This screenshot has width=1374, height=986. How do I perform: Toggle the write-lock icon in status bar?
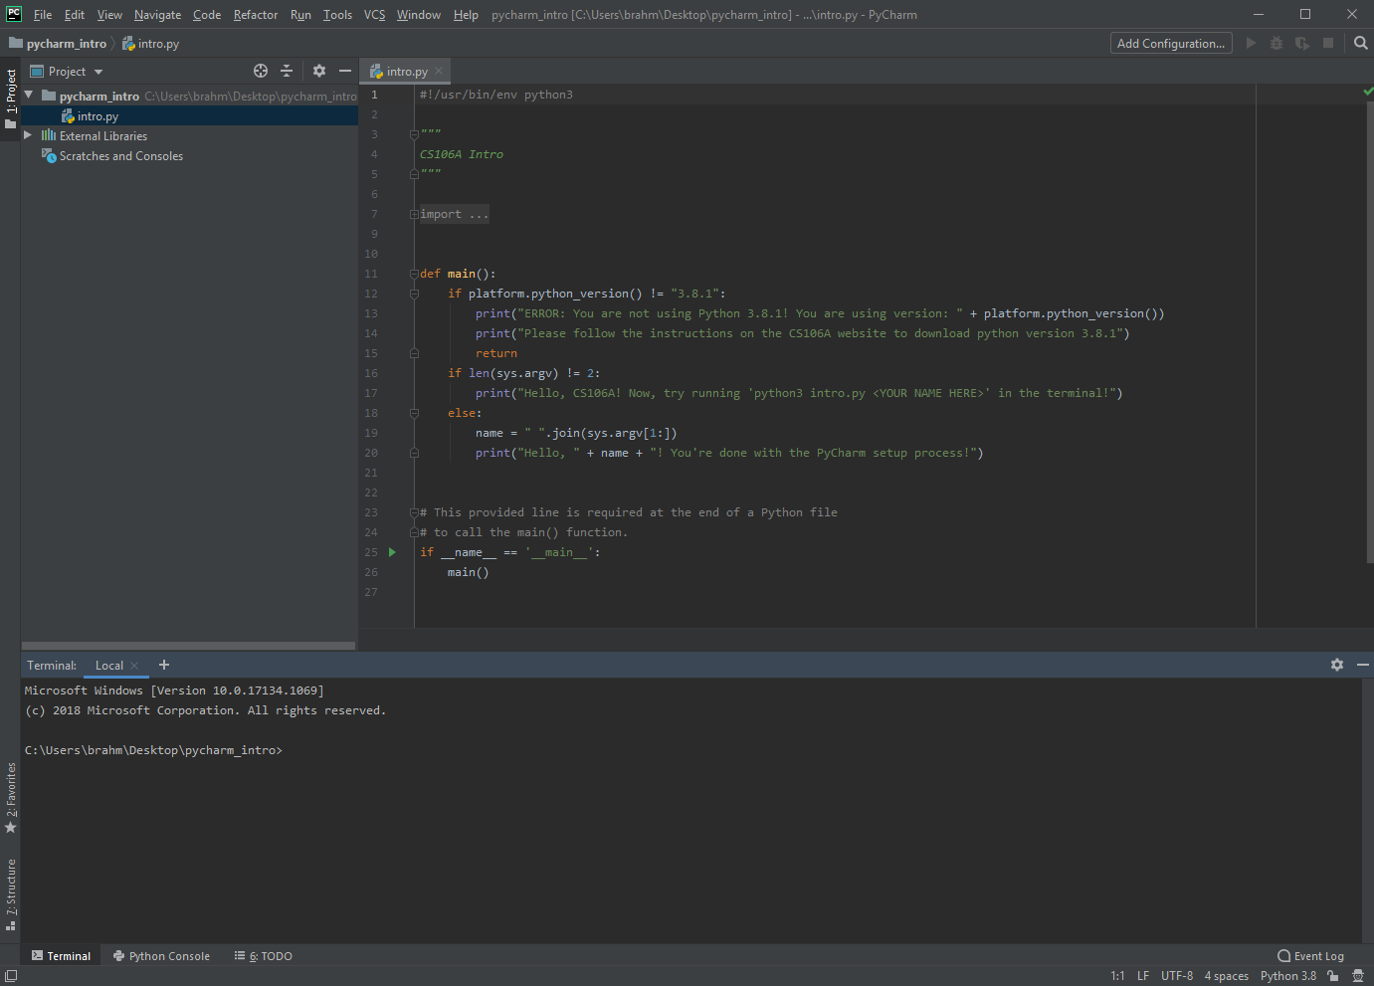click(1332, 976)
